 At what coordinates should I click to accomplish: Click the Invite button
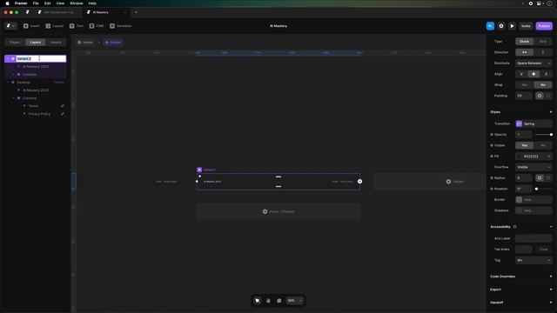click(x=526, y=26)
